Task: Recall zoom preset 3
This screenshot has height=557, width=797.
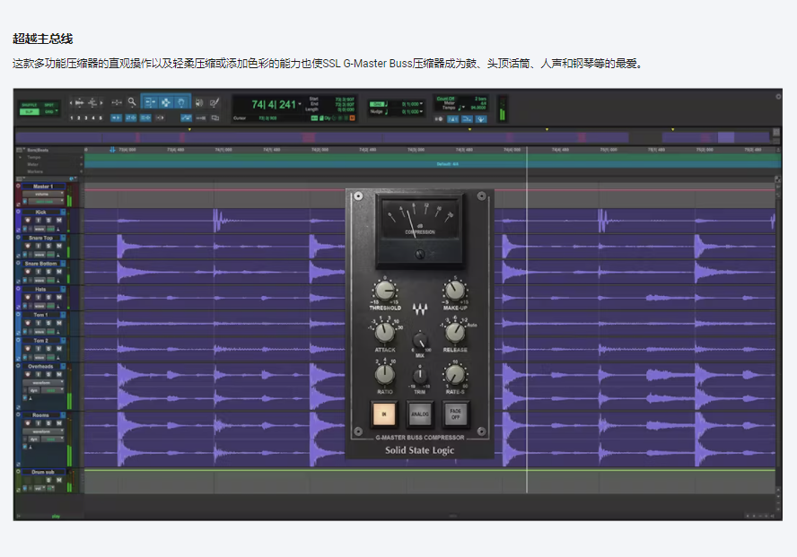Action: 86,117
